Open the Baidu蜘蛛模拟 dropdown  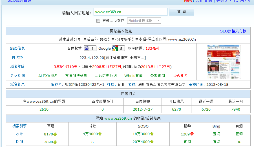[x=144, y=21]
